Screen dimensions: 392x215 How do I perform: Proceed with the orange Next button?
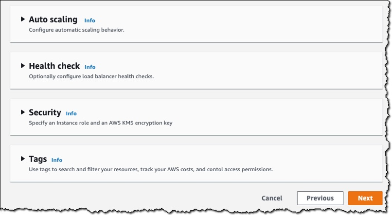click(x=365, y=198)
